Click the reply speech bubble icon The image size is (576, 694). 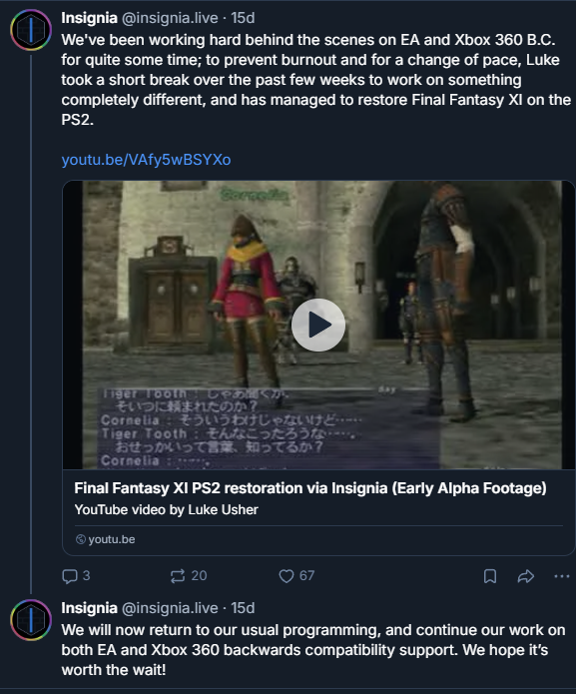[x=70, y=576]
